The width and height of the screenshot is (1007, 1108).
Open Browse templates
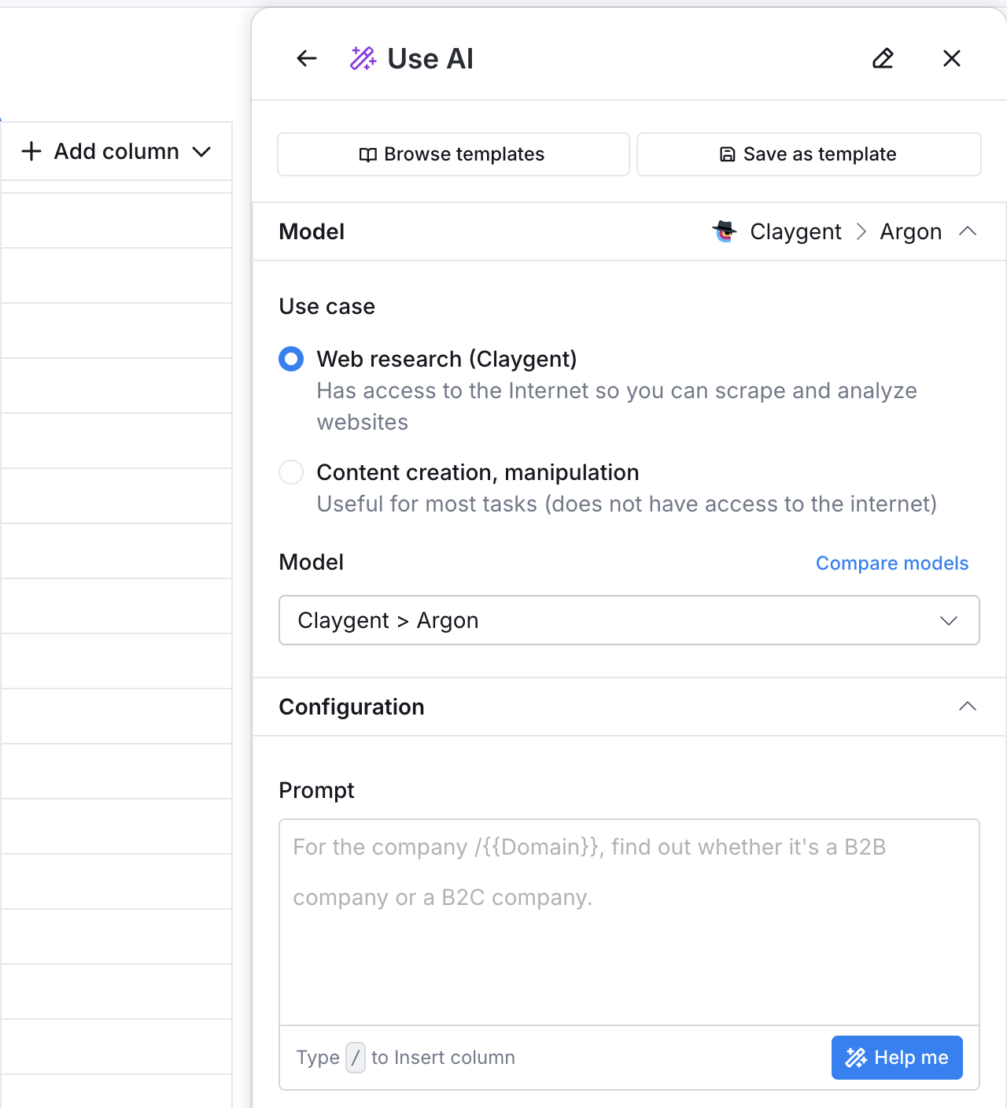[453, 154]
